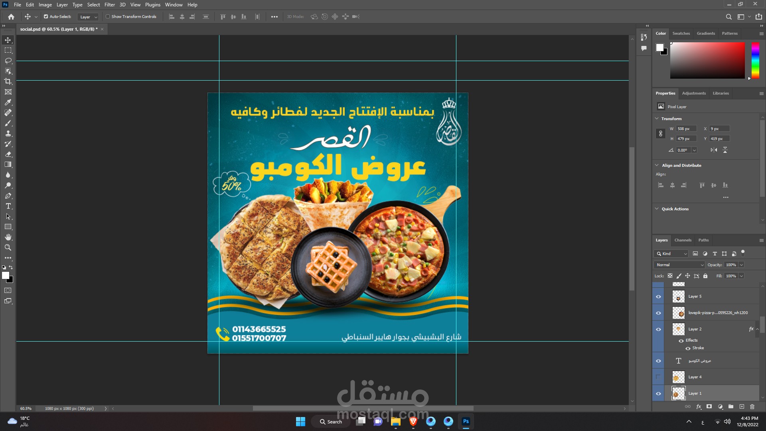The image size is (766, 431).
Task: Click the taskbar Search button
Action: [331, 421]
